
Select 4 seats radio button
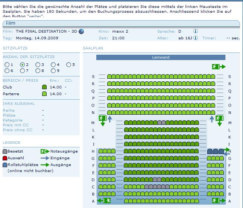[x=53, y=65]
